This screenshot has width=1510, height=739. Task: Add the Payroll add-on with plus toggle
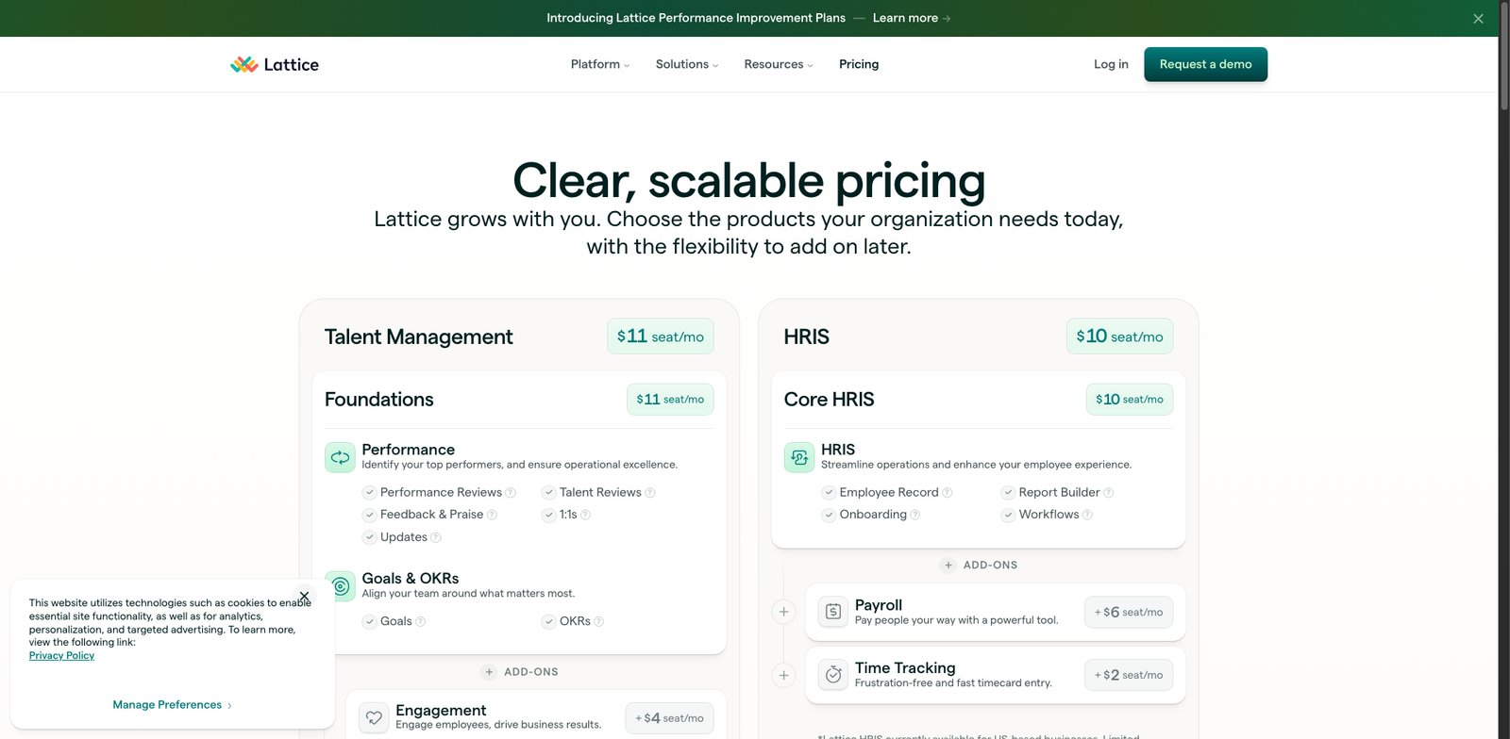783,612
